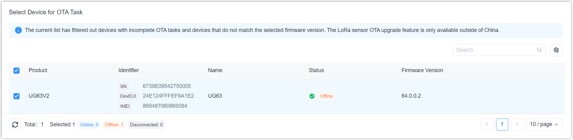Image resolution: width=573 pixels, height=140 pixels.
Task: Filter by Online: 0 tag
Action: click(x=89, y=125)
